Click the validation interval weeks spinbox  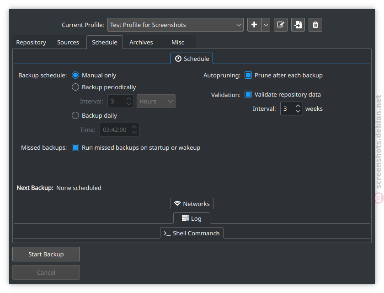click(x=288, y=109)
